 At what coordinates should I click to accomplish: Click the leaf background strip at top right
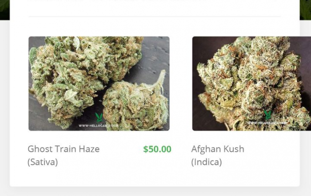(x=305, y=10)
